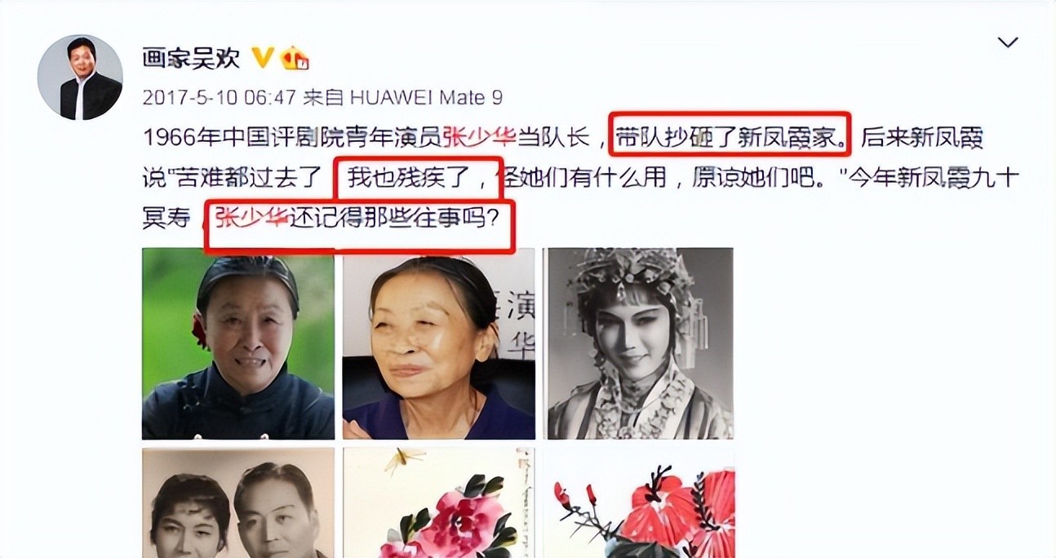Expand the post options chevron menu
1056x558 pixels.
click(1009, 42)
